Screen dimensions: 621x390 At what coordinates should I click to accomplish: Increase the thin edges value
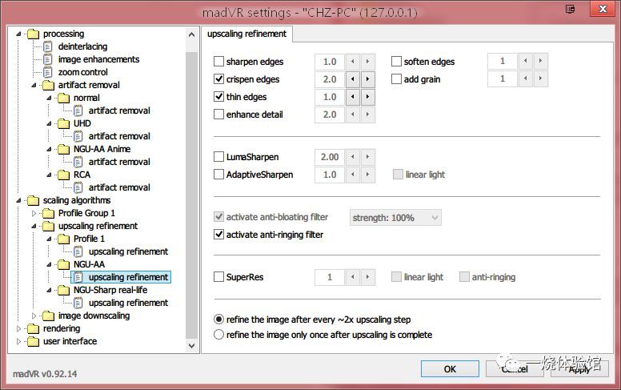click(x=367, y=97)
